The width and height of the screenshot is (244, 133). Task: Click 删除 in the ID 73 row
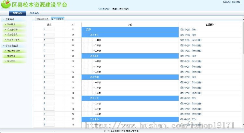point(200,83)
